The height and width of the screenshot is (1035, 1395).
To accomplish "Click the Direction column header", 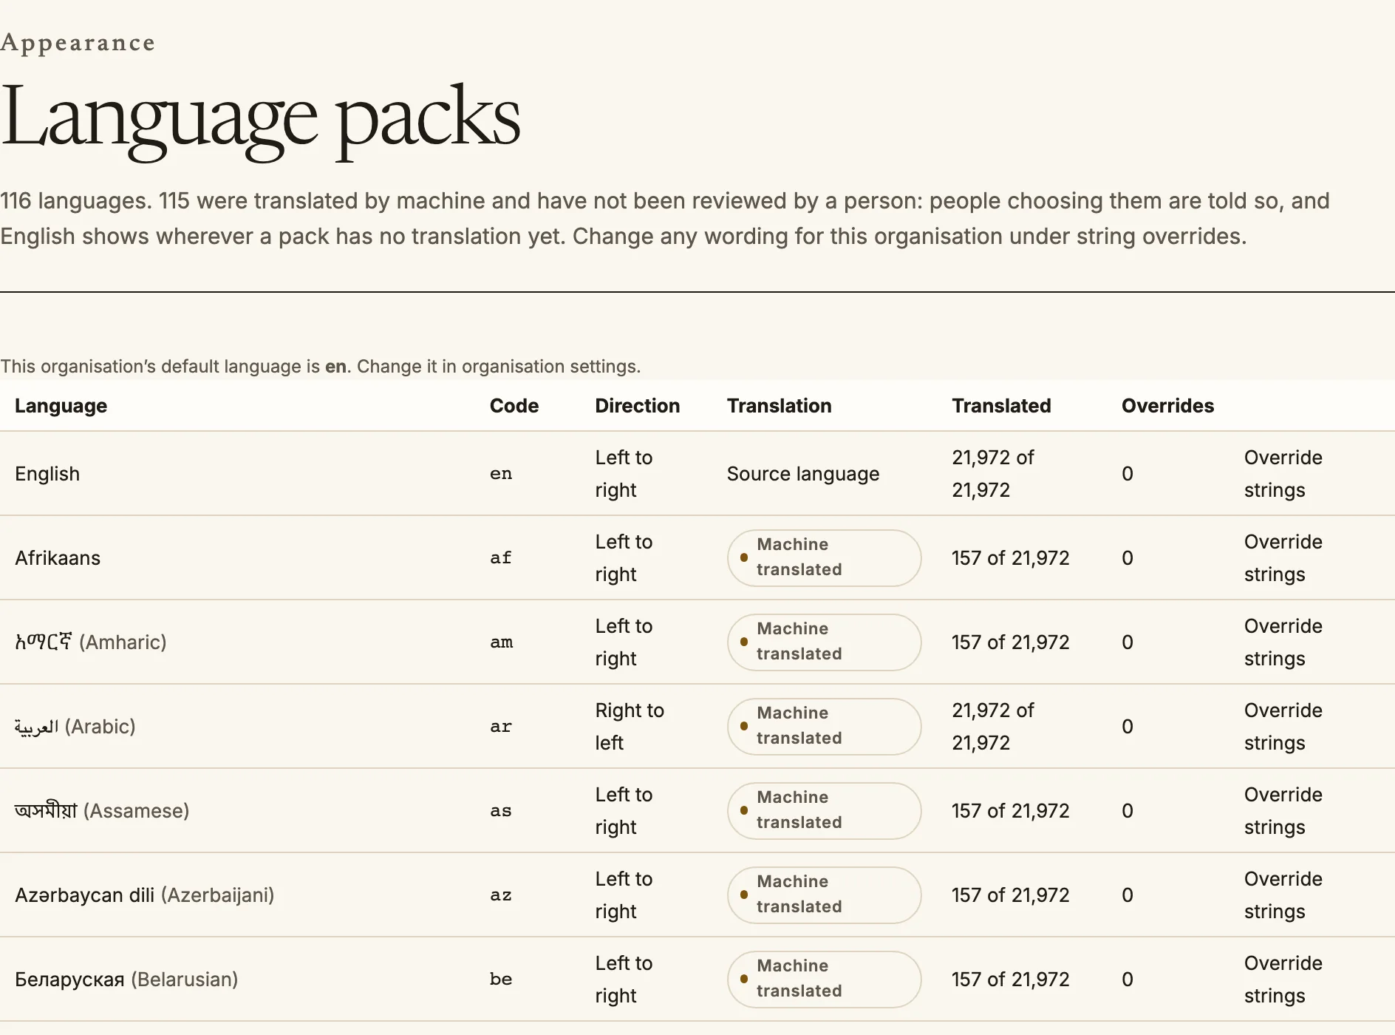I will [638, 406].
